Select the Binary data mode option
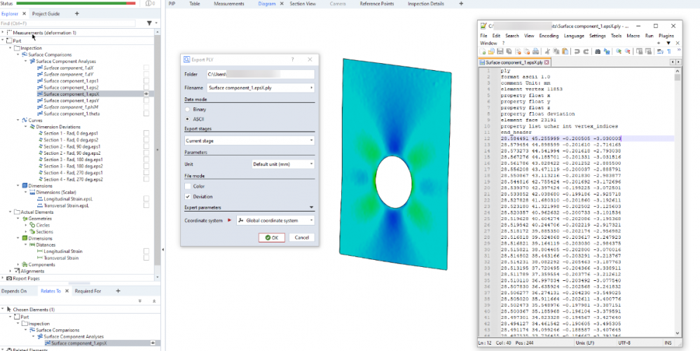The height and width of the screenshot is (351, 700). [188, 109]
